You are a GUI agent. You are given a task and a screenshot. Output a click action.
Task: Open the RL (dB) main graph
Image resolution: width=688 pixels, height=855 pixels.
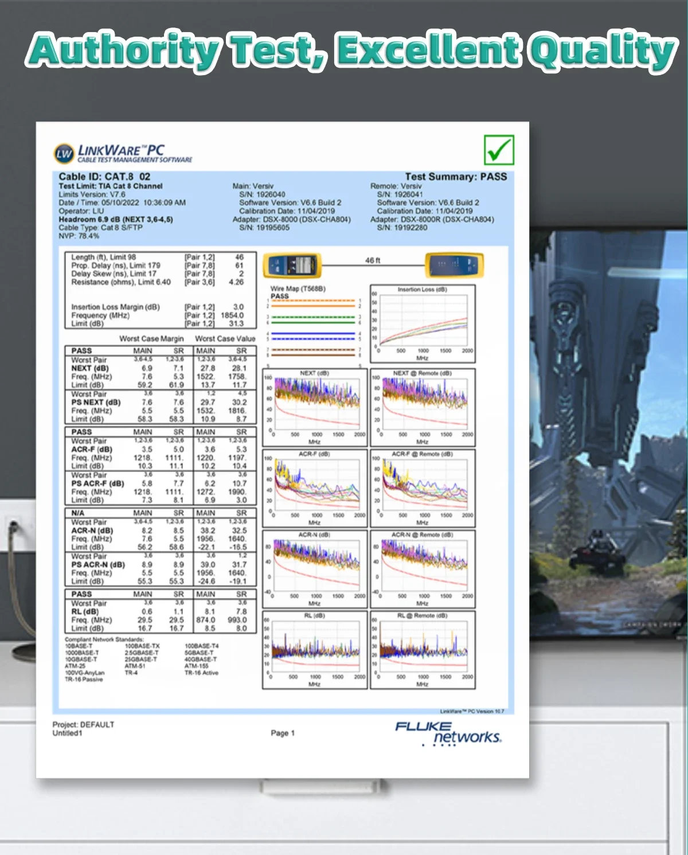tap(315, 650)
